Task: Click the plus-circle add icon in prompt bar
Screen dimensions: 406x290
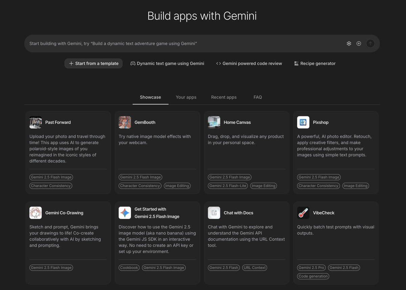Action: pos(359,44)
